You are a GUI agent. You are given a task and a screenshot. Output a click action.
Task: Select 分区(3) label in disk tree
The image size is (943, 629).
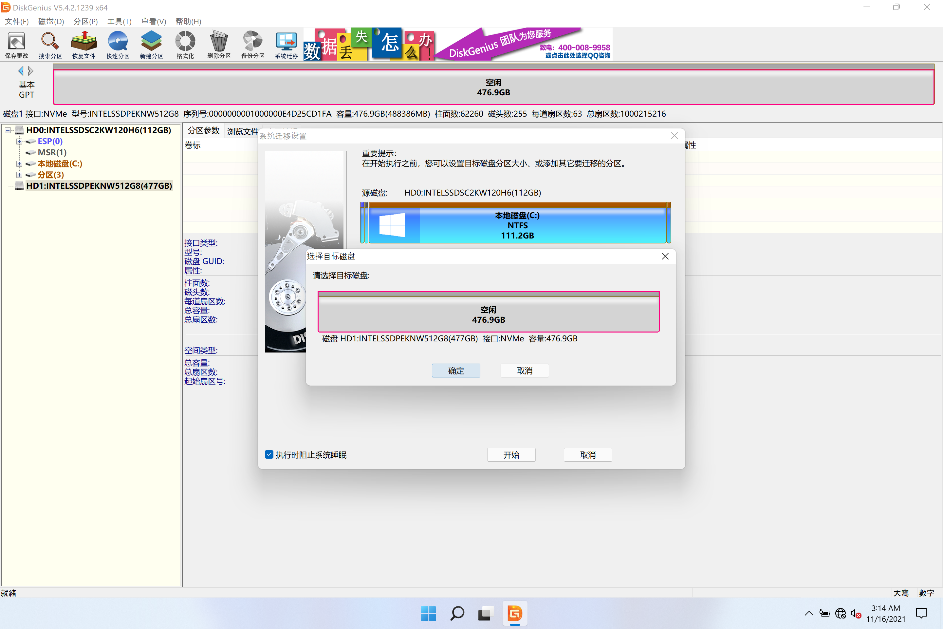tap(50, 175)
